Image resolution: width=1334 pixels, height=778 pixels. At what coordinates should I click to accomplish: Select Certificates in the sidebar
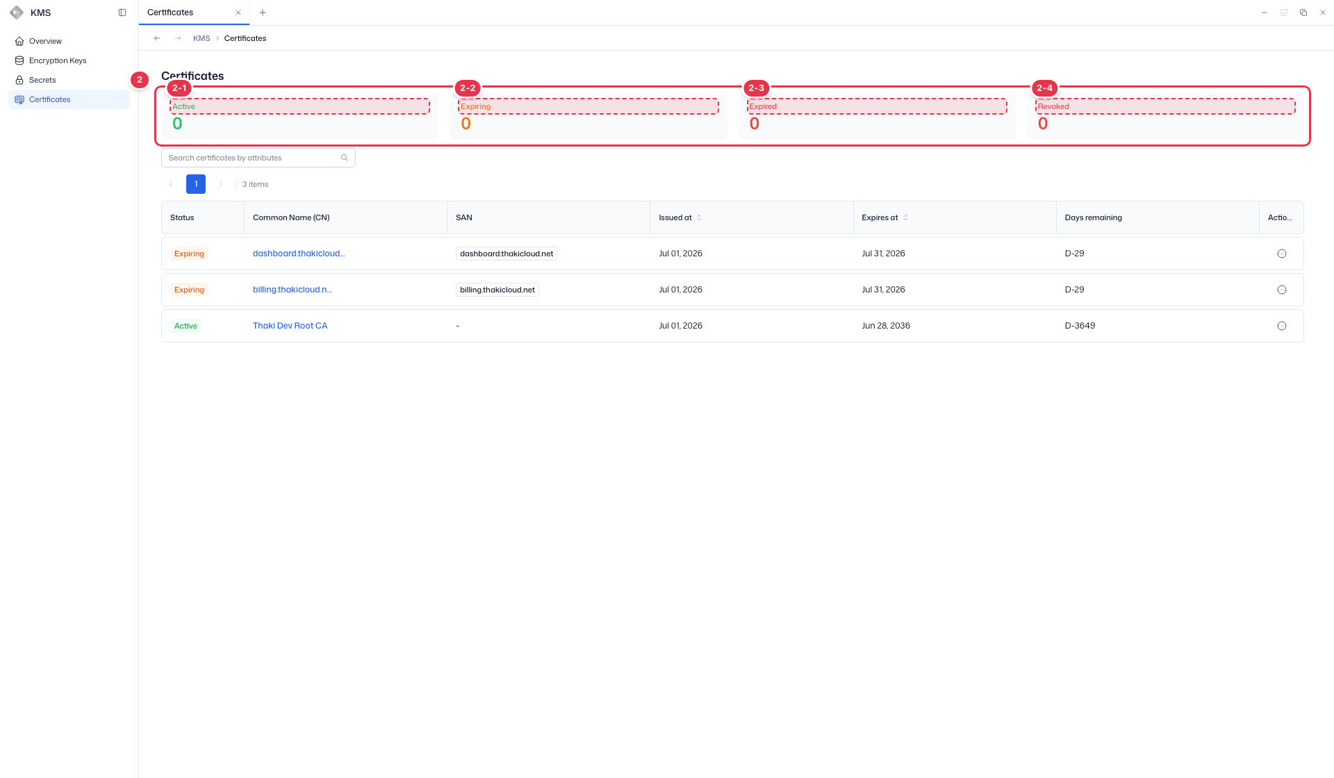tap(69, 99)
